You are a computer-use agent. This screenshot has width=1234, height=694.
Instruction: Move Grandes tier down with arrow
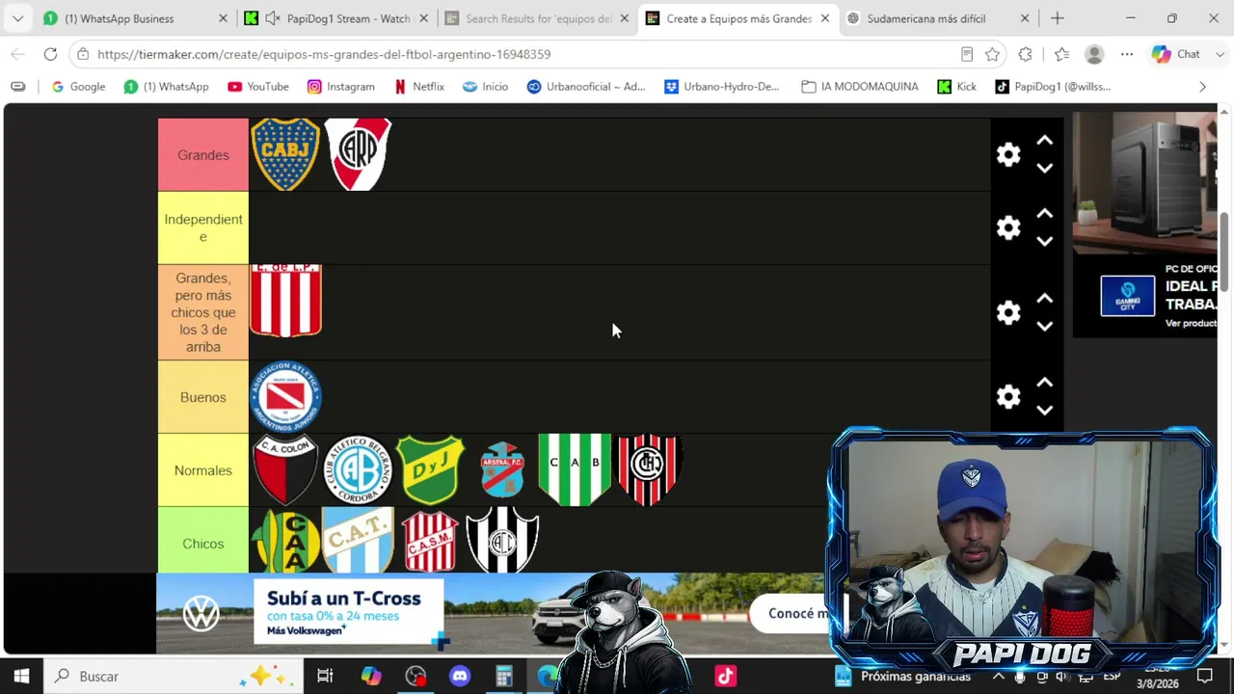click(x=1044, y=169)
